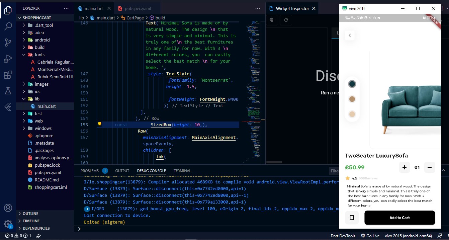The height and width of the screenshot is (240, 449).
Task: Toggle the Explorer sidebar
Action: [8, 10]
